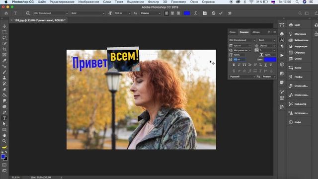Screen dimensions: 318x179
Task: Click Цвет blue swatch in Character panel
Action: (270, 60)
